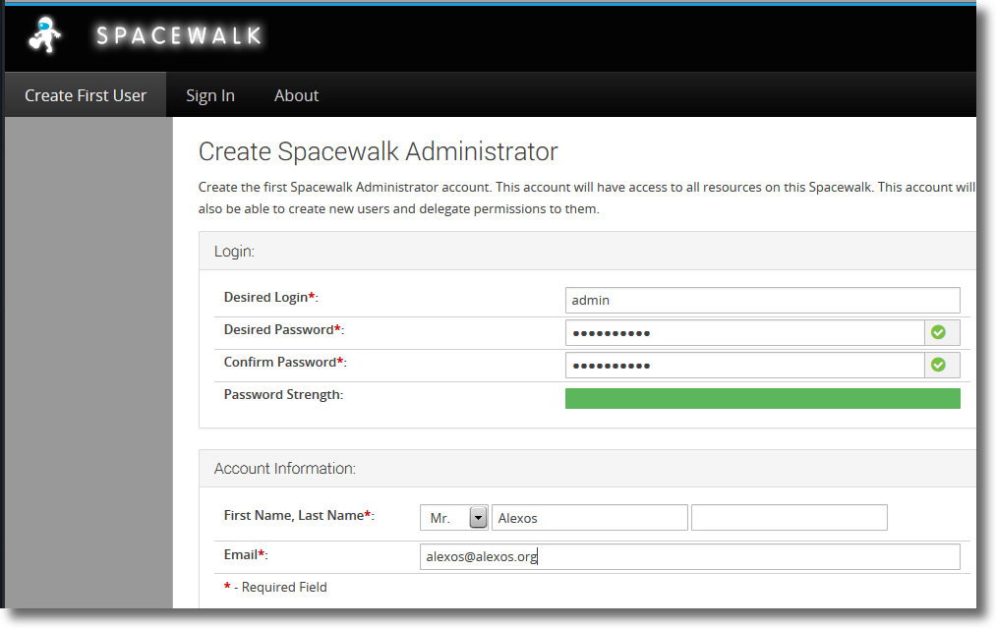Click the SPACEWALK header title
996x628 pixels.
[179, 35]
